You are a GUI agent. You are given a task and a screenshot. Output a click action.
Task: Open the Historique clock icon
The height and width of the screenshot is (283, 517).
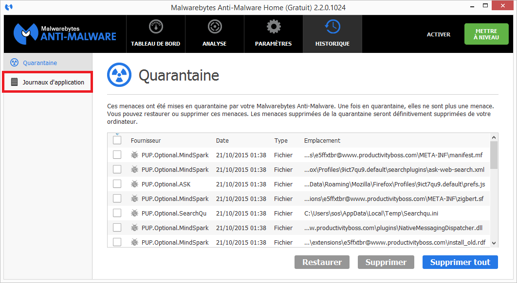(332, 27)
